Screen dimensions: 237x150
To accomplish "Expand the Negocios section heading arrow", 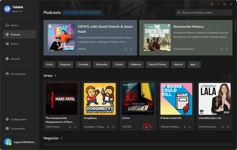I will pos(61,138).
